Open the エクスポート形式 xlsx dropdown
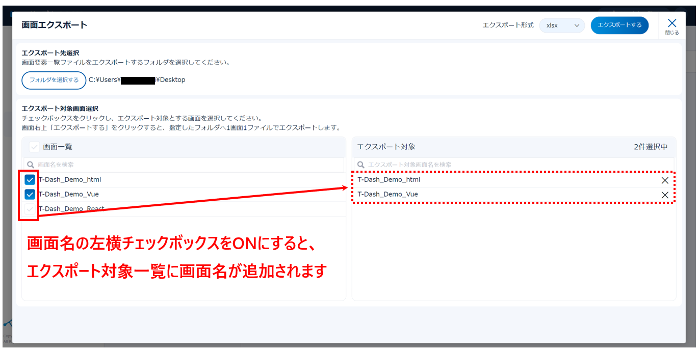Viewport: 698px width, 350px height. pyautogui.click(x=562, y=25)
